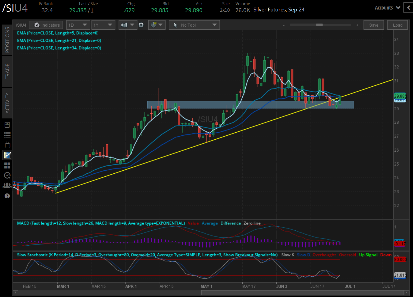Open the candlestick chart type dropdown
413x297 pixels.
pos(128,25)
